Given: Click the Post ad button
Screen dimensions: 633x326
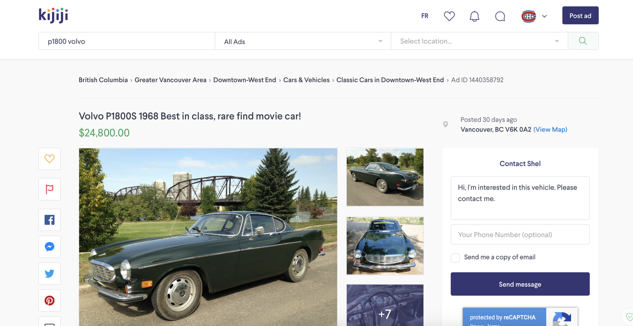Looking at the screenshot, I should (580, 15).
